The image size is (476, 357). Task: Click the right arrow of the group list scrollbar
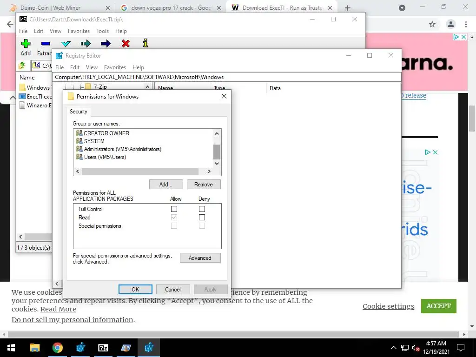(209, 172)
